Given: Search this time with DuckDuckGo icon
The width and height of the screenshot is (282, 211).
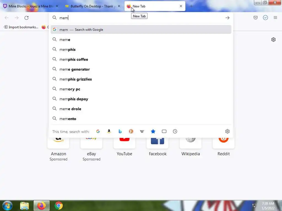Looking at the screenshot, I should click(131, 131).
